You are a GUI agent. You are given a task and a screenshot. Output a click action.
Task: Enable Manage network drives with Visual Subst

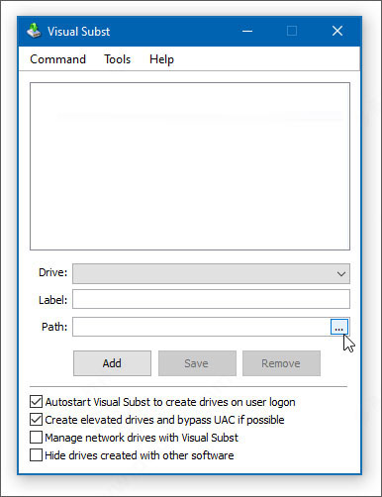[36, 438]
